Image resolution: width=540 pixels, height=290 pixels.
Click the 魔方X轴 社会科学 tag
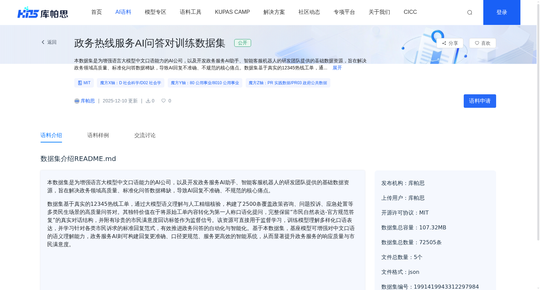pos(131,83)
